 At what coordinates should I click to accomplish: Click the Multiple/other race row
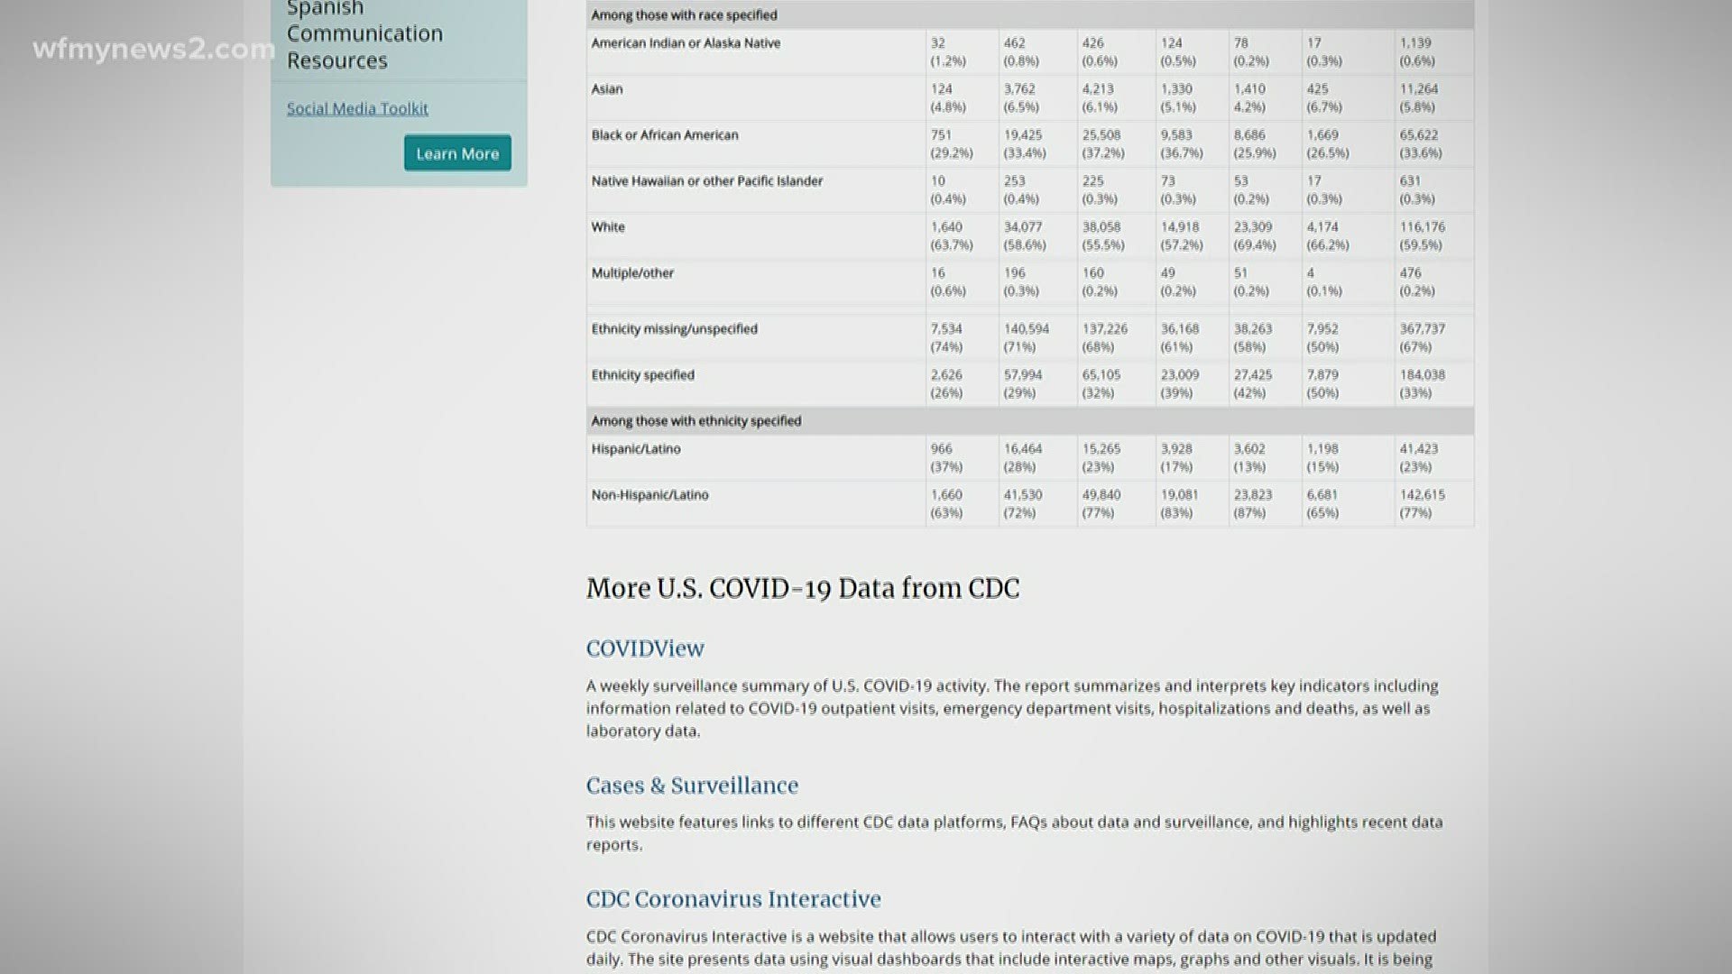coord(631,273)
